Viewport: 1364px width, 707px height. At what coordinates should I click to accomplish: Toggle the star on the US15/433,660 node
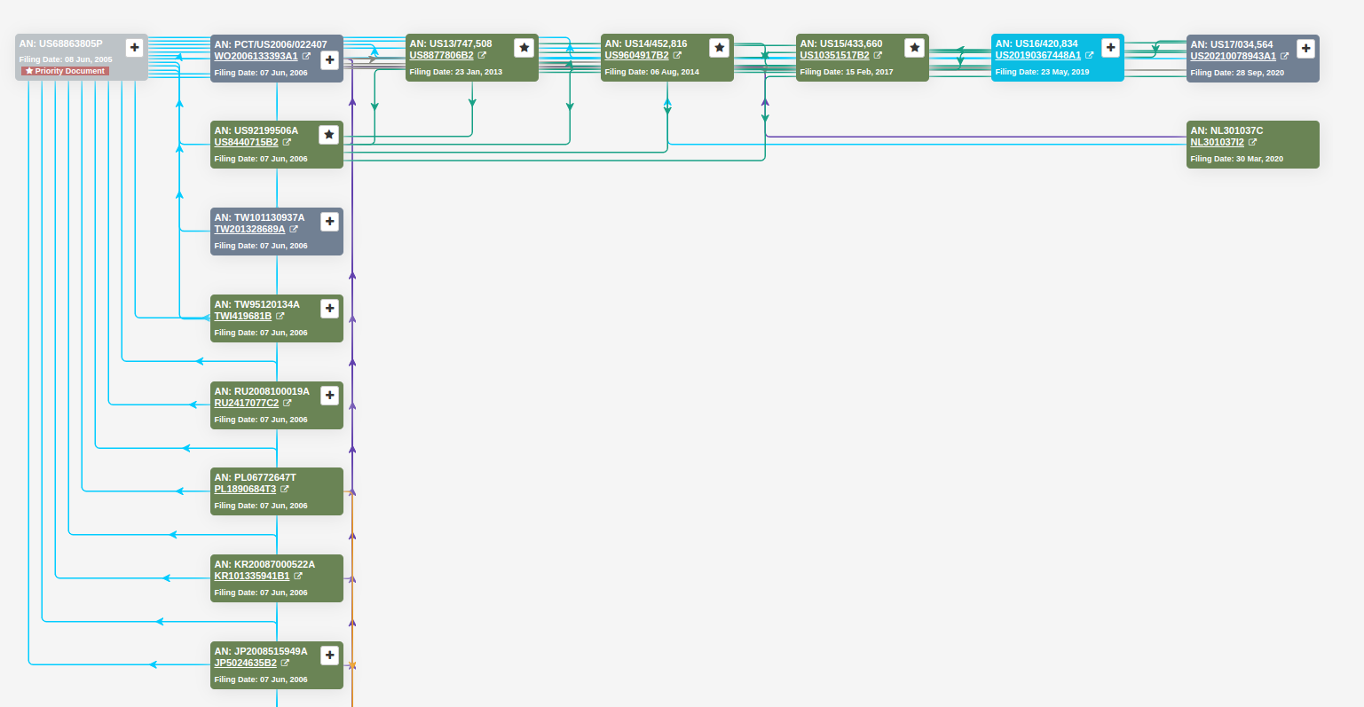click(914, 48)
